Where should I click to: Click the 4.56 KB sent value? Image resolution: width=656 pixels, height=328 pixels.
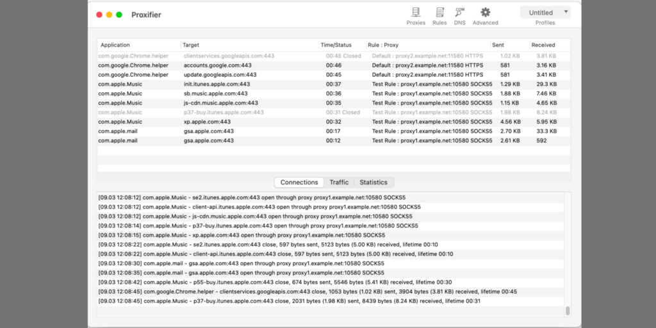click(511, 122)
